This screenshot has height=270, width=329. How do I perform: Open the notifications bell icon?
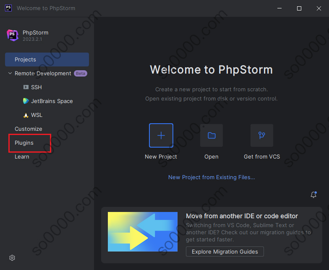pyautogui.click(x=313, y=195)
